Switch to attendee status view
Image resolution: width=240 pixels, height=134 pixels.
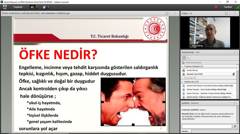[x=188, y=58]
